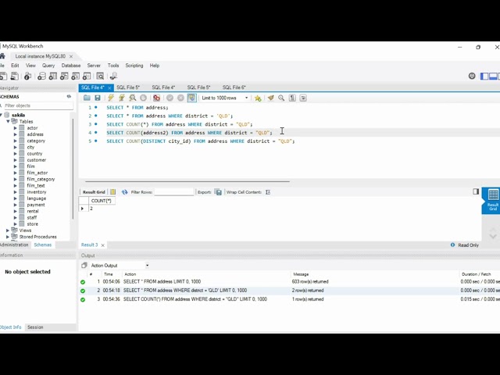Commit the current transaction
The width and height of the screenshot is (500, 375).
(170, 98)
